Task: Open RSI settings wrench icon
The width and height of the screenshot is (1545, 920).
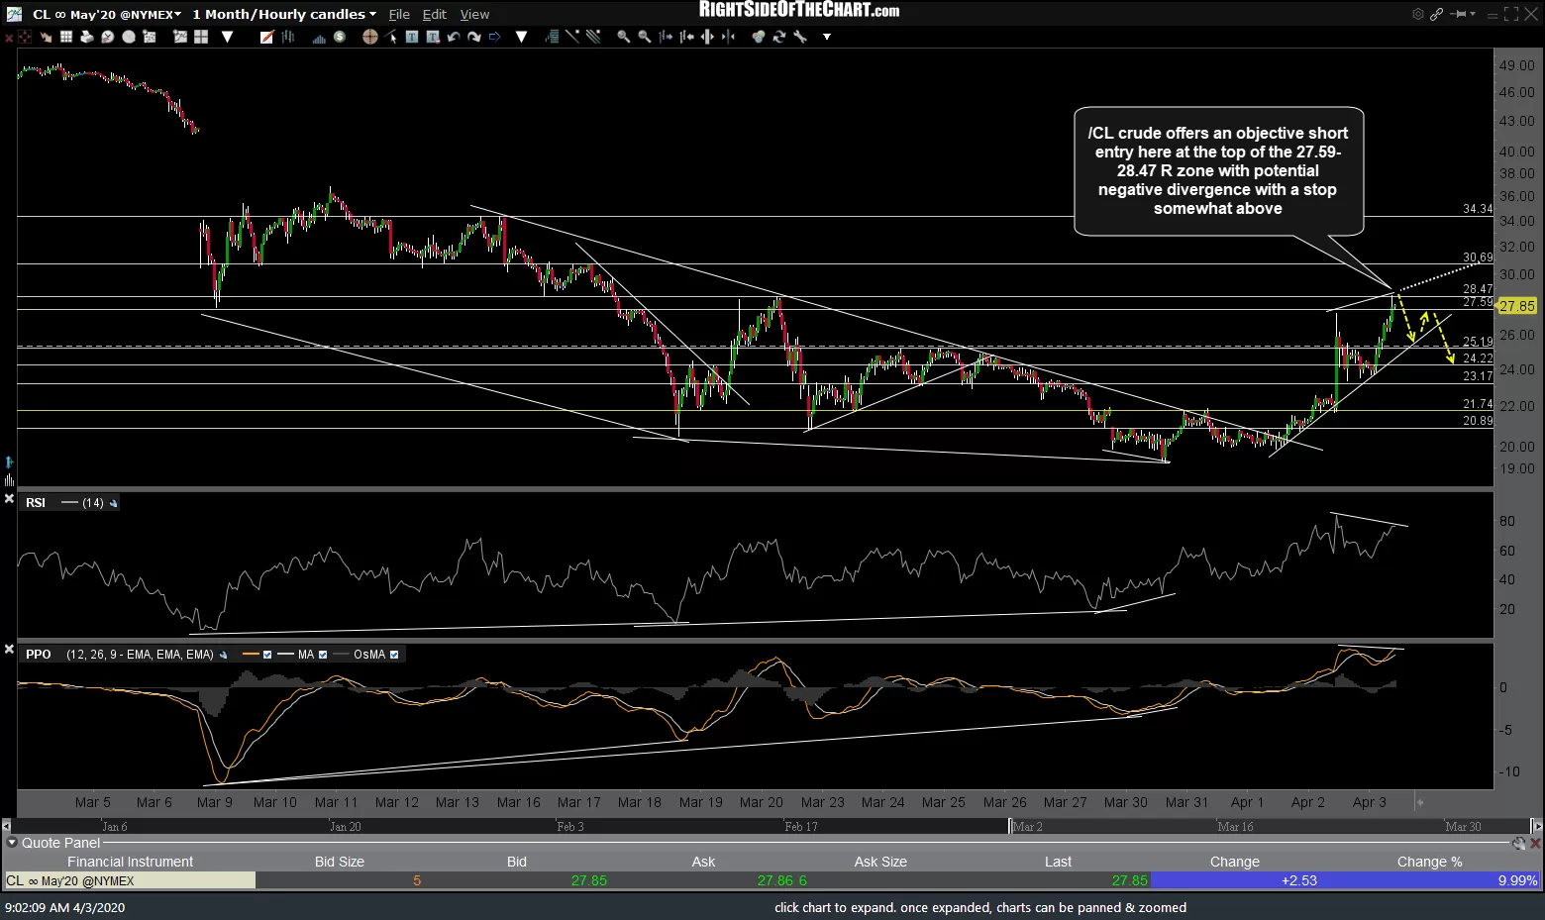Action: 113,503
